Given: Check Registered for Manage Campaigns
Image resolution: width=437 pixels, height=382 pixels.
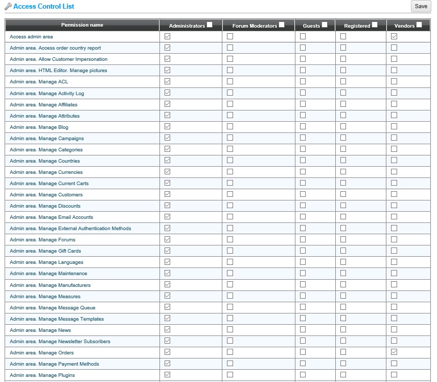Looking at the screenshot, I should pos(343,138).
